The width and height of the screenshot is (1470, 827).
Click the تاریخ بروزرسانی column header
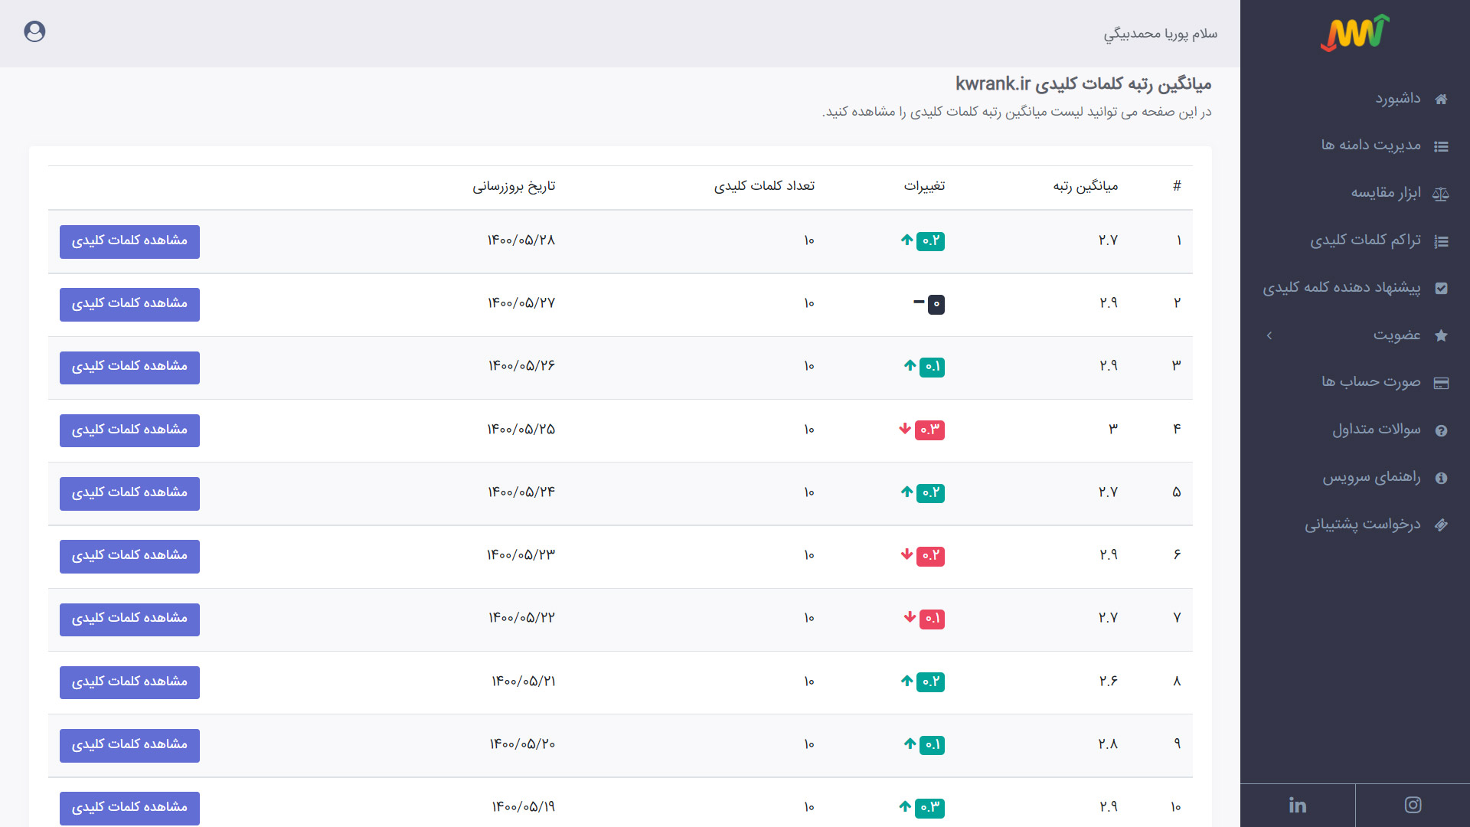coord(514,186)
